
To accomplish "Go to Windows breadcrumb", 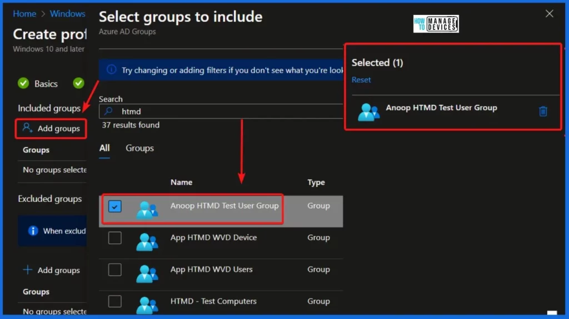I will coord(67,14).
